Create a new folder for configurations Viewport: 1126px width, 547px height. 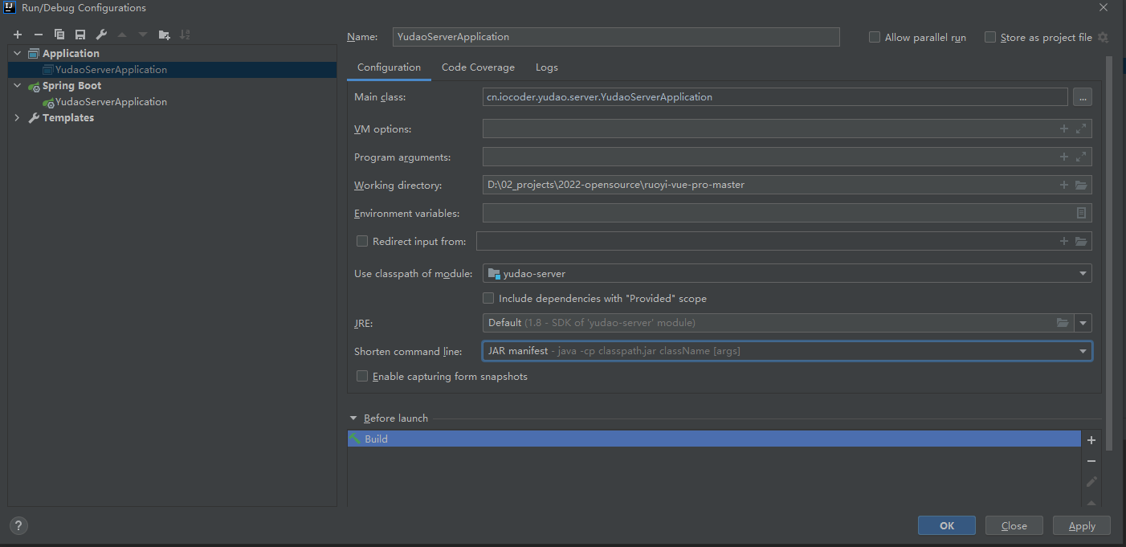click(x=165, y=35)
